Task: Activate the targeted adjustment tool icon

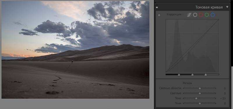Action: pyautogui.click(x=159, y=15)
